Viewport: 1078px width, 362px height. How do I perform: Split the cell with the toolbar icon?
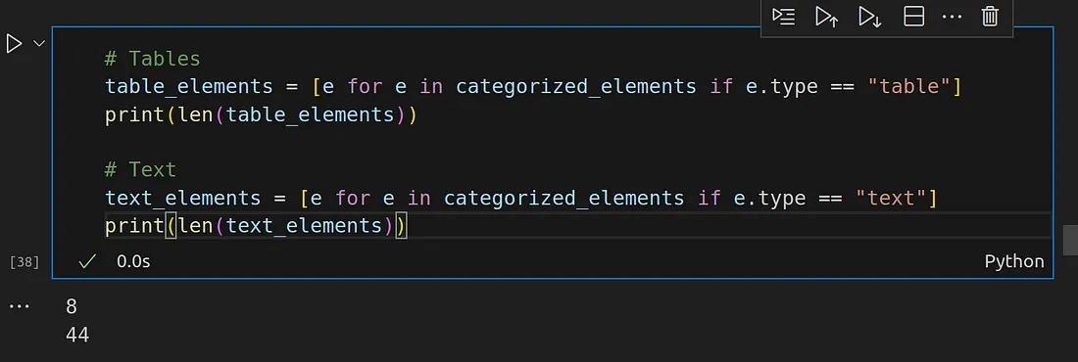[x=913, y=17]
